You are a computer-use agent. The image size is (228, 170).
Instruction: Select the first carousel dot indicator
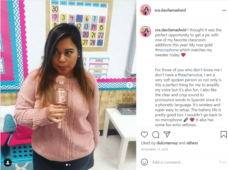click(67, 165)
